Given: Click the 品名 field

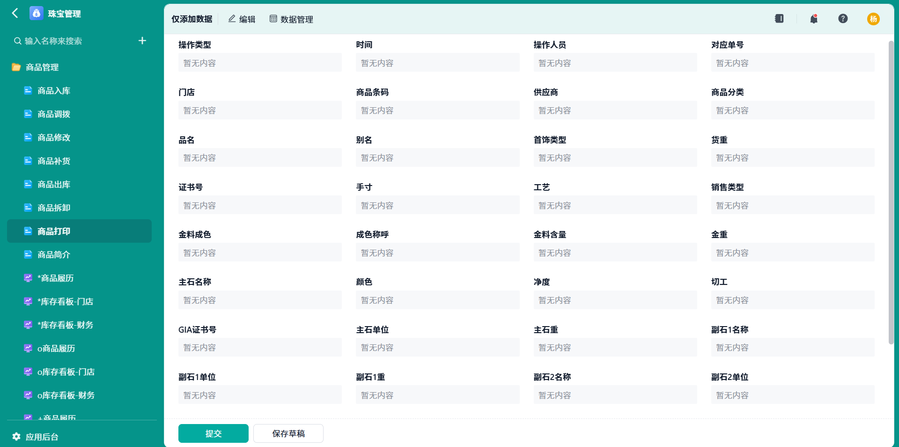Looking at the screenshot, I should pyautogui.click(x=260, y=157).
